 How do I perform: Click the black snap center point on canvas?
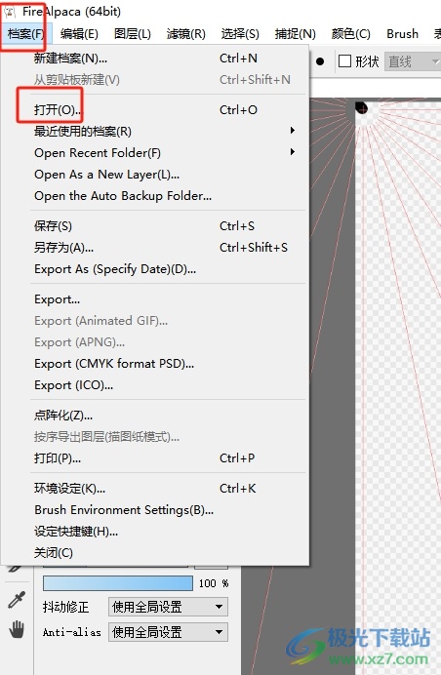tap(361, 107)
